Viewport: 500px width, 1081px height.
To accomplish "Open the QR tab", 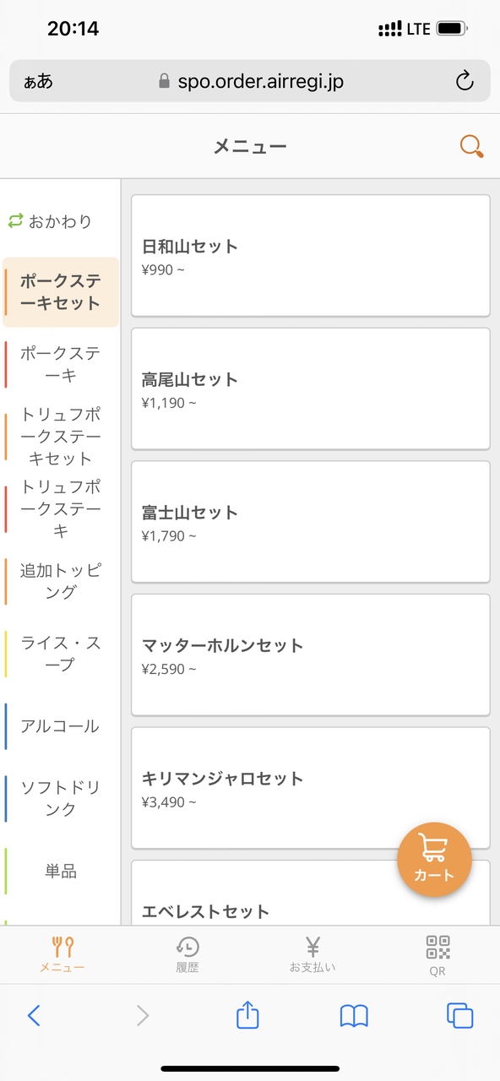I will (x=437, y=955).
